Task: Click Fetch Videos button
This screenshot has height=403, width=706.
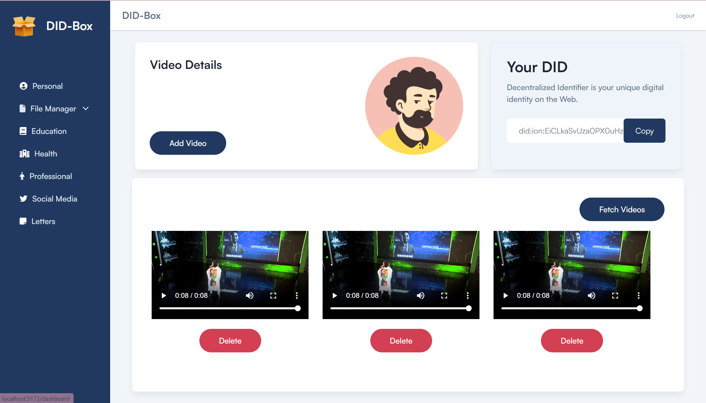Action: [x=622, y=209]
